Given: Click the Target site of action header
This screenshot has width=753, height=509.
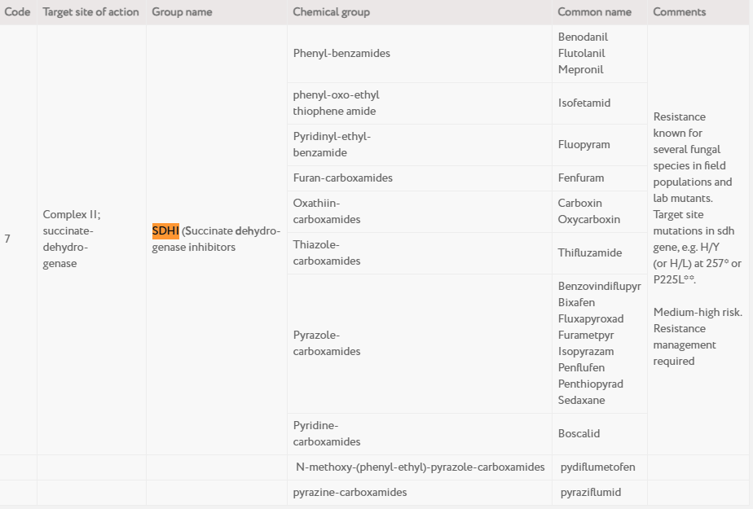Looking at the screenshot, I should [x=90, y=12].
